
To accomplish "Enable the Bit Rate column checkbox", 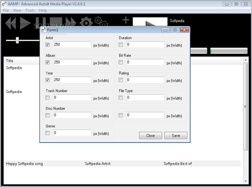I will [120, 62].
